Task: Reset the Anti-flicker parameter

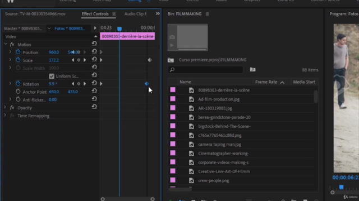Action: [x=94, y=99]
